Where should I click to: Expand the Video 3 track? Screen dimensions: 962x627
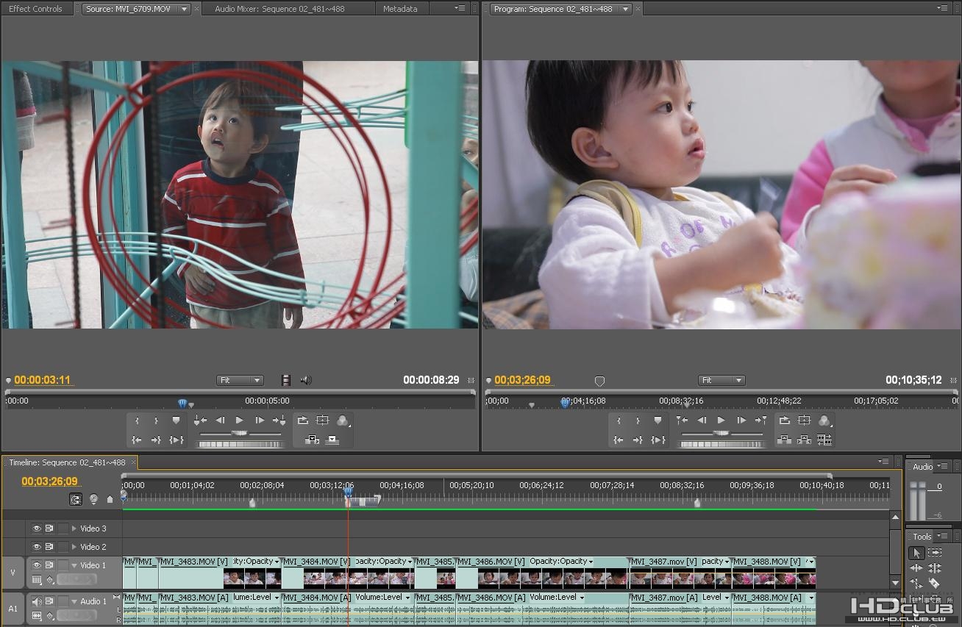(x=74, y=529)
